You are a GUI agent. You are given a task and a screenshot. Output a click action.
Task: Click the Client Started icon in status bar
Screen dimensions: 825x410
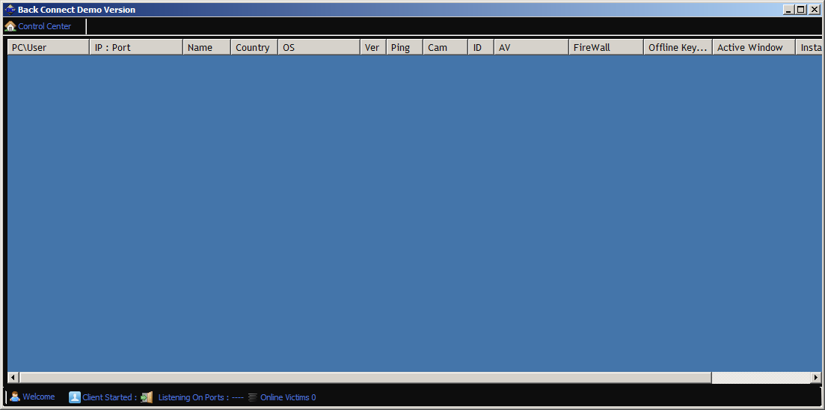click(75, 397)
